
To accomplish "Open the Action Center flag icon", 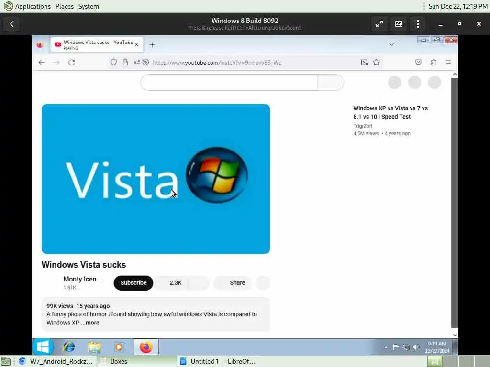I will [396, 347].
